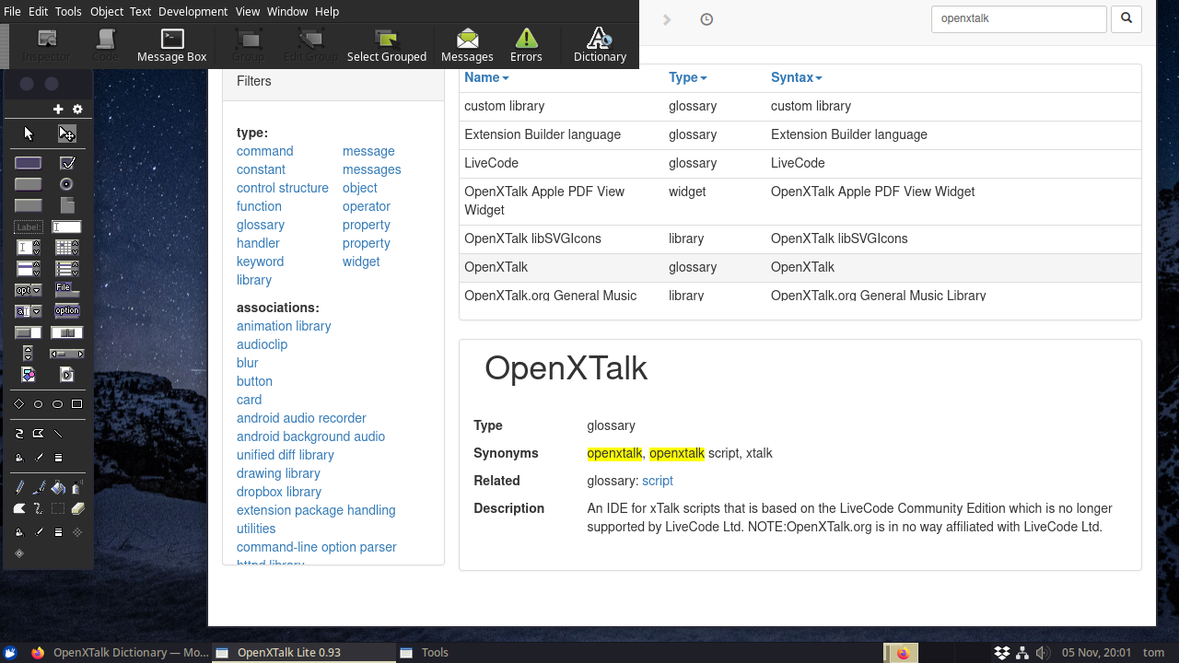
Task: Open the Dropbox tray icon
Action: pos(1002,653)
